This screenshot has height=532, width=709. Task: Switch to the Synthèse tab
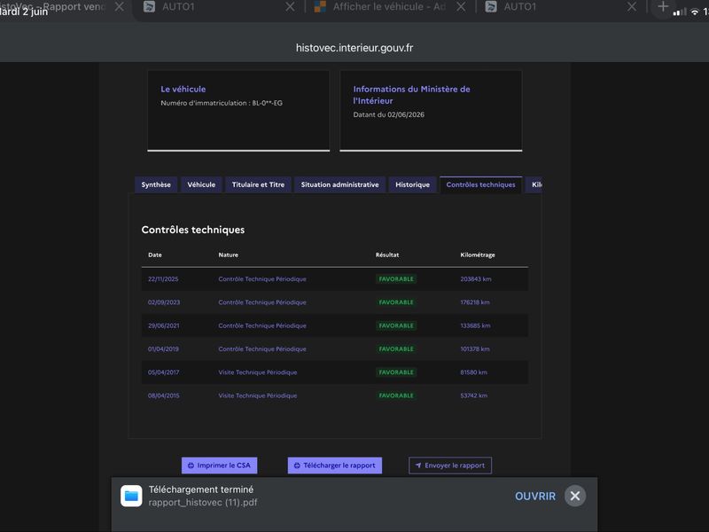156,184
